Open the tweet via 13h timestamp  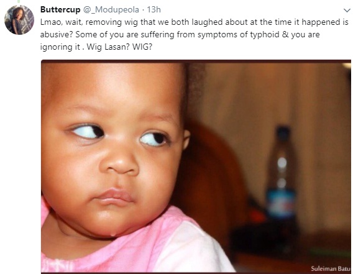click(x=154, y=10)
